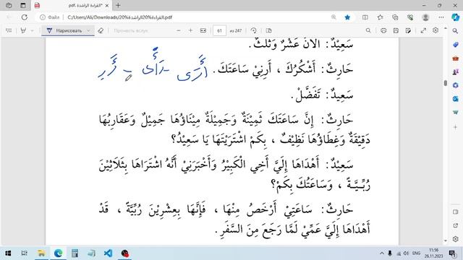Open sidebar settings gear at bottom
The height and width of the screenshot is (260, 463).
point(456,239)
